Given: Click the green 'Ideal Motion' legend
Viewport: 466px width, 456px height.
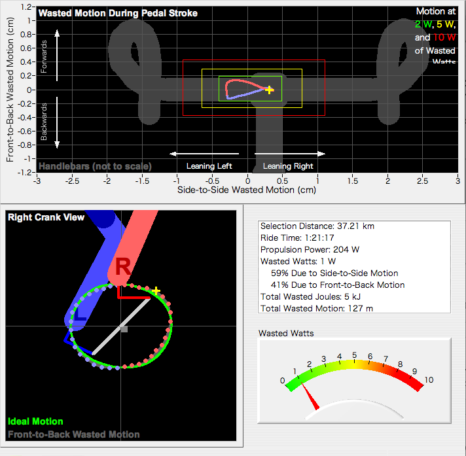Looking at the screenshot, I should click(35, 421).
